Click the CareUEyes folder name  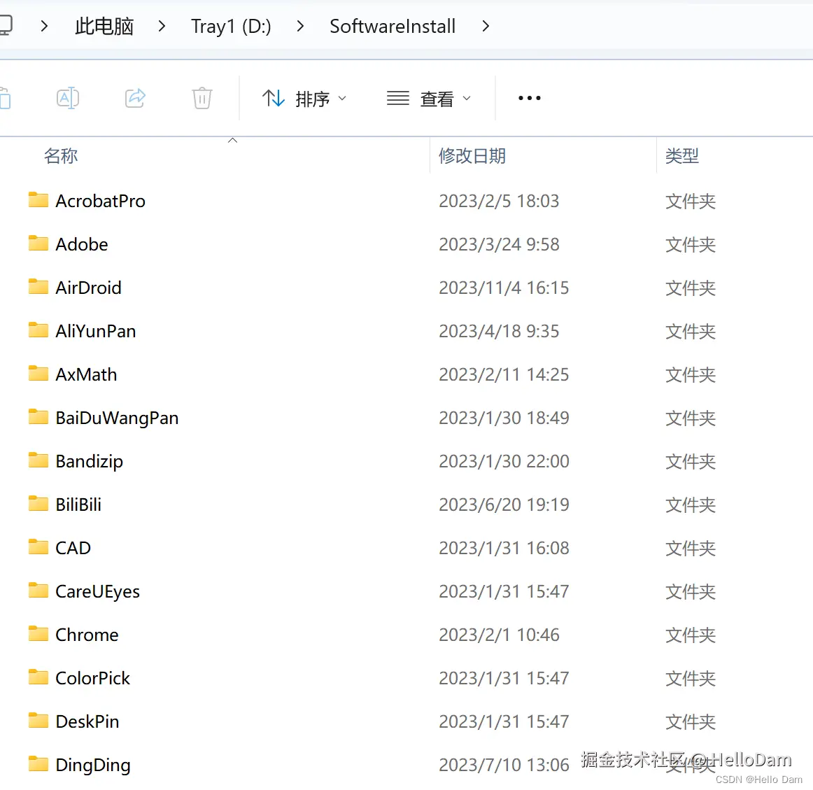point(97,592)
